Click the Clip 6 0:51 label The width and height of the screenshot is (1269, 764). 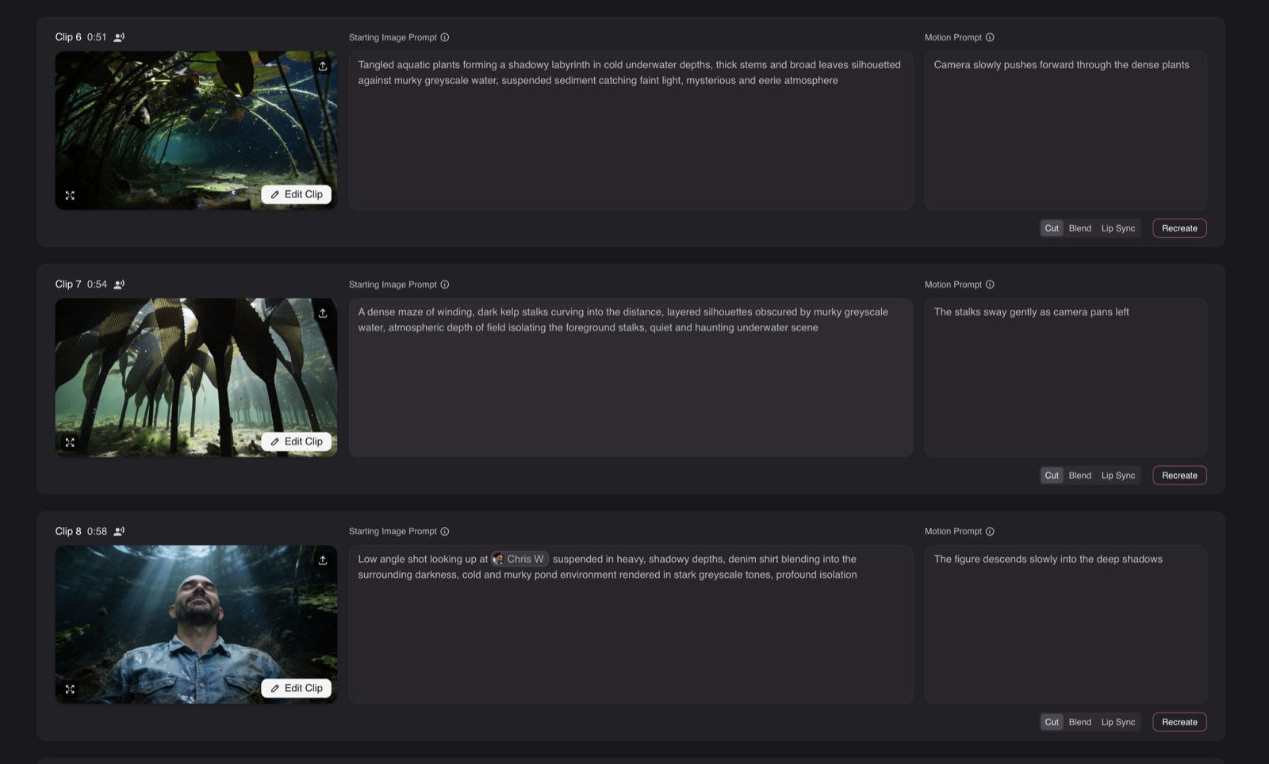81,37
